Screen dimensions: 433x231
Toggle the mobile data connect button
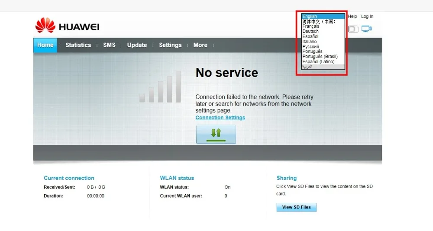[216, 135]
